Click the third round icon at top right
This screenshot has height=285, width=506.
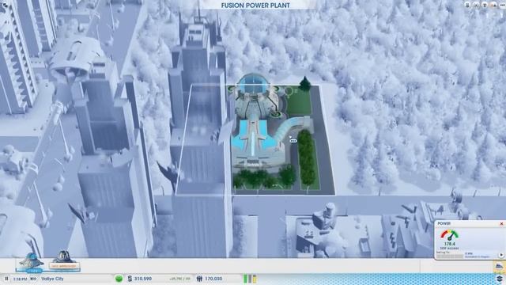click(485, 5)
